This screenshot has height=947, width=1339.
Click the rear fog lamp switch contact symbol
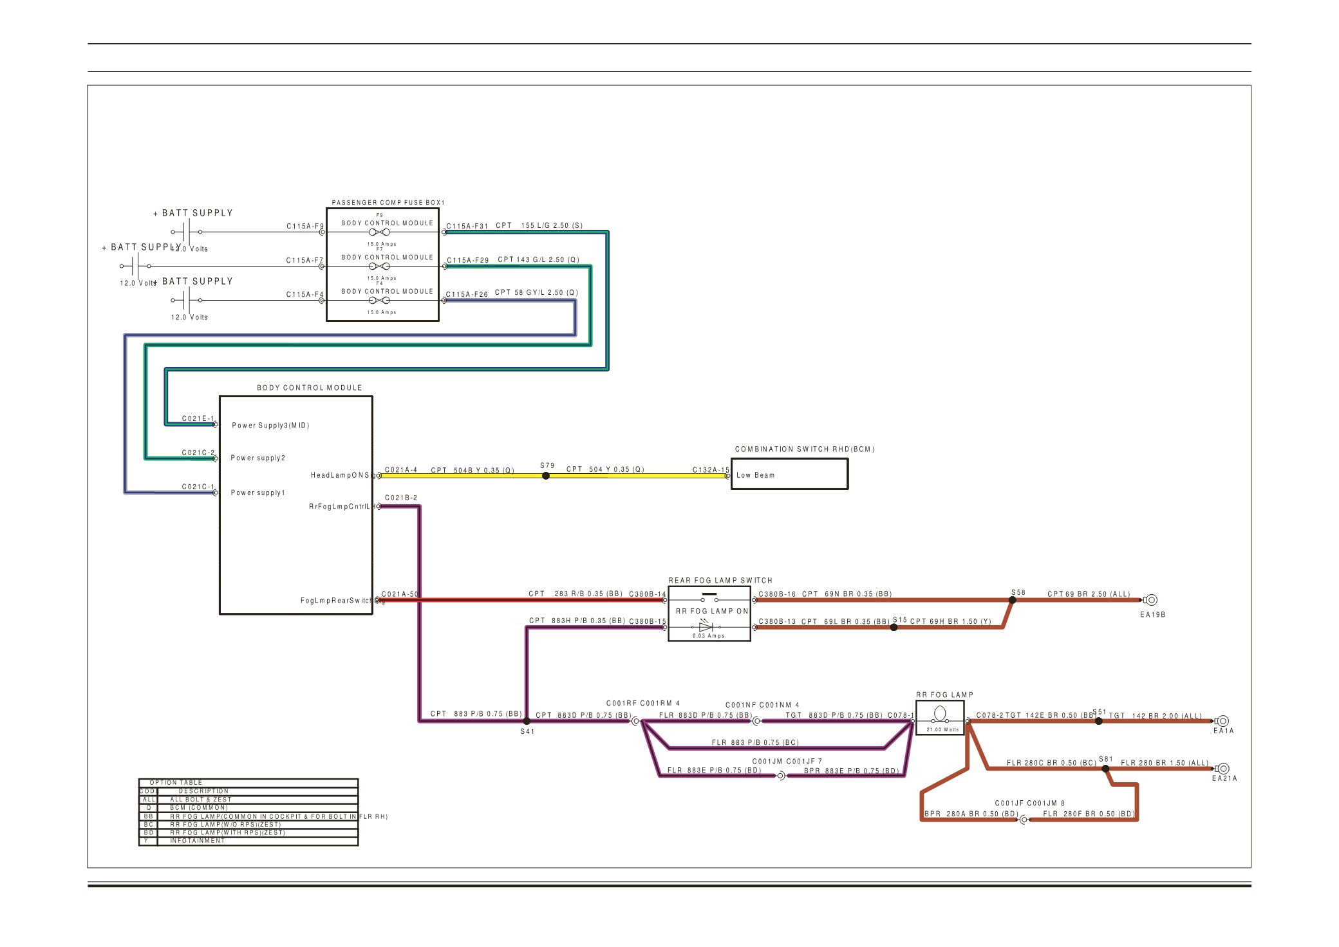(x=709, y=597)
